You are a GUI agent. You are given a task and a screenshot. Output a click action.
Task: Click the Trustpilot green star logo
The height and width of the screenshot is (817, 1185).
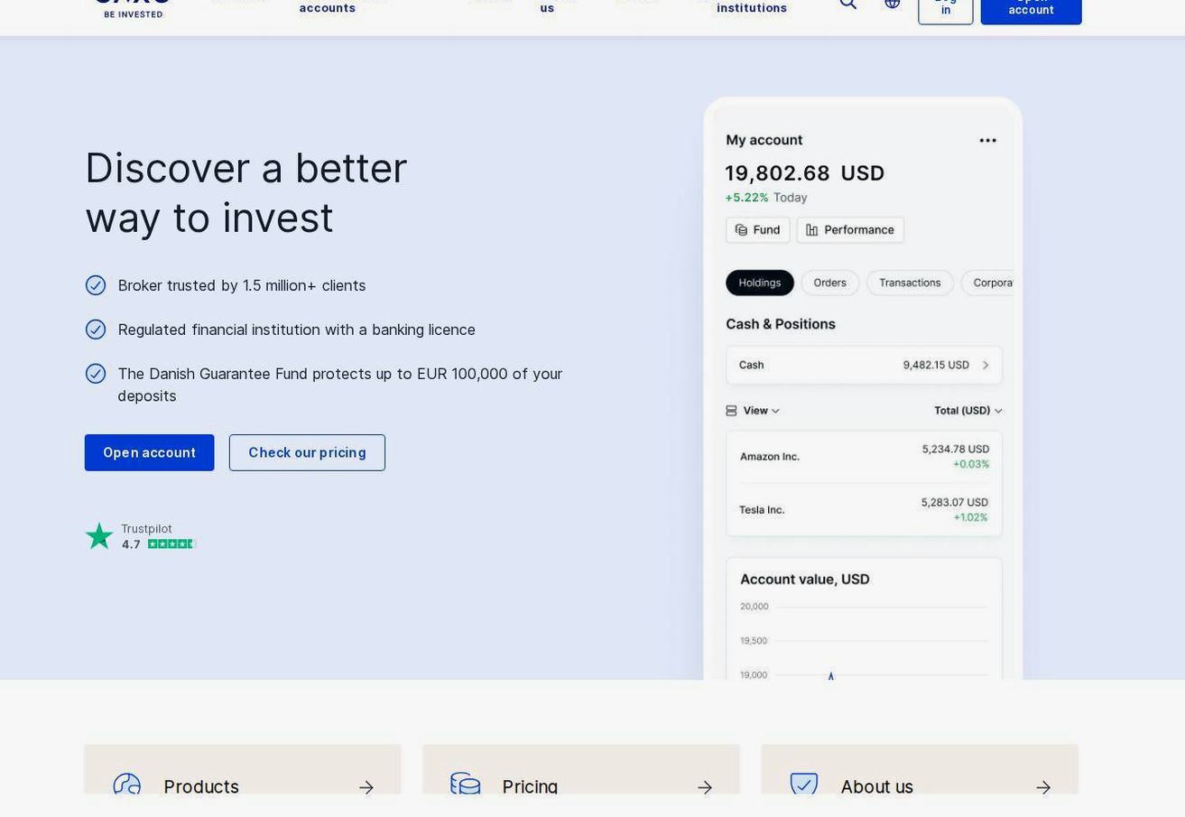click(x=99, y=536)
